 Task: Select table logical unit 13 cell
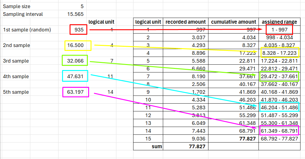click(x=148, y=123)
